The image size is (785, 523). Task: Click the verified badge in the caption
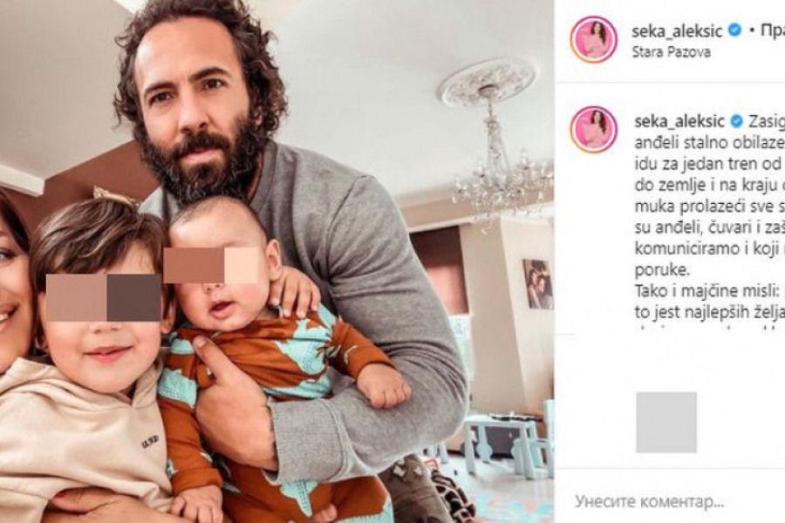[736, 121]
